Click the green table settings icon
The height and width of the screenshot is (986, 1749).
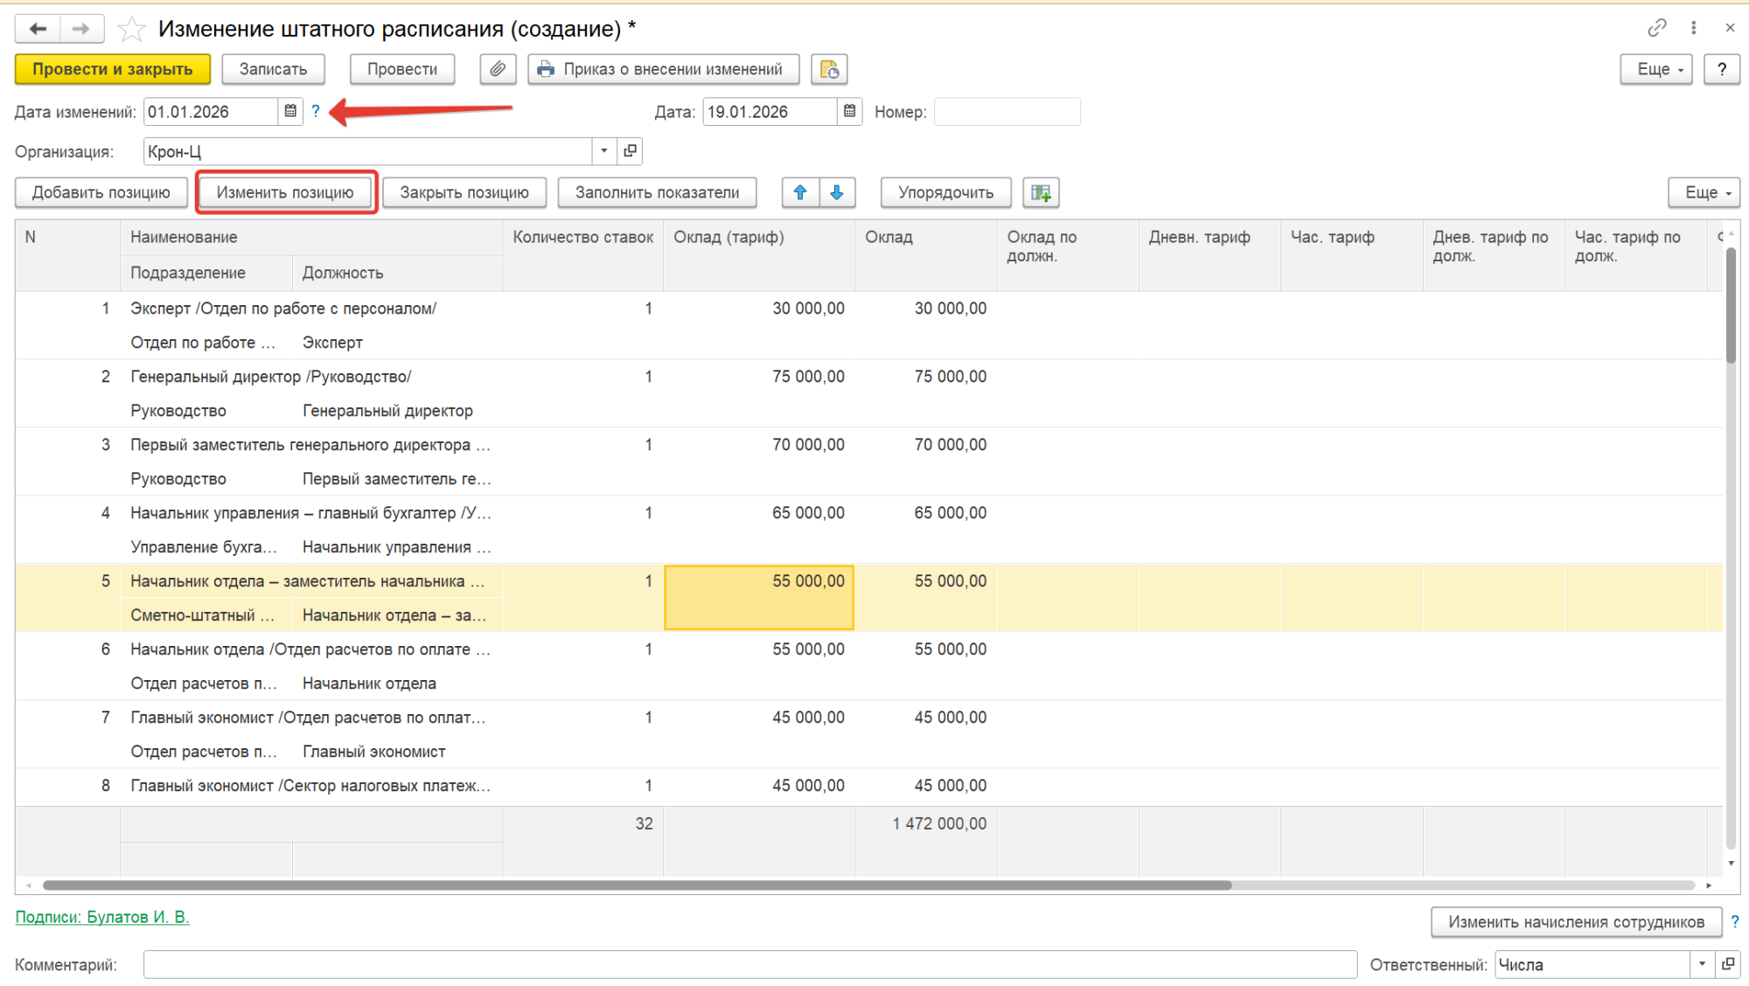[1041, 192]
